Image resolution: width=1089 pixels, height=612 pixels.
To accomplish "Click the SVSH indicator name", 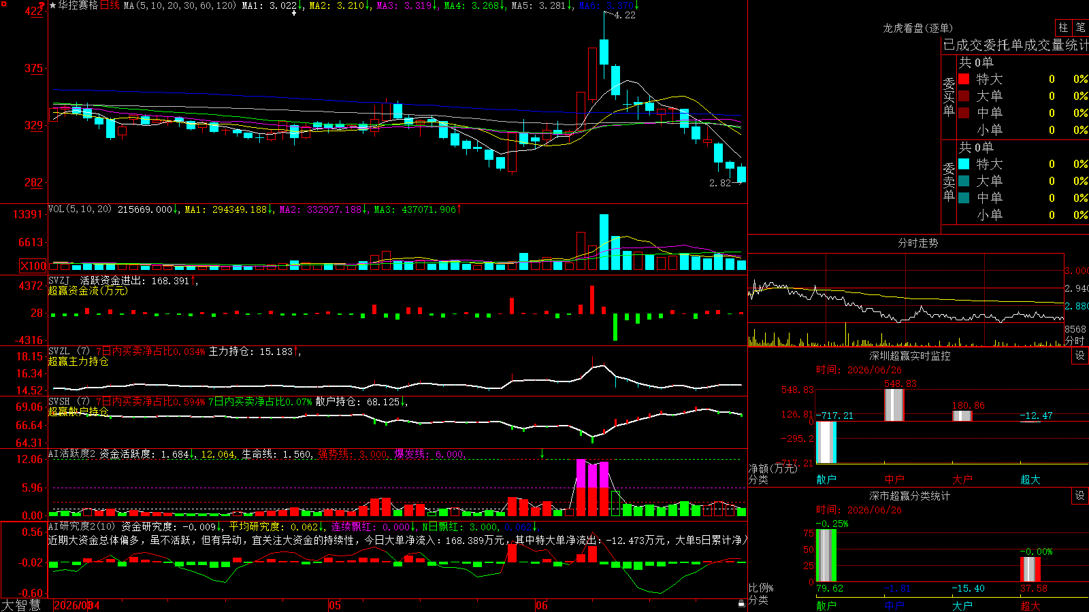I will click(x=59, y=401).
